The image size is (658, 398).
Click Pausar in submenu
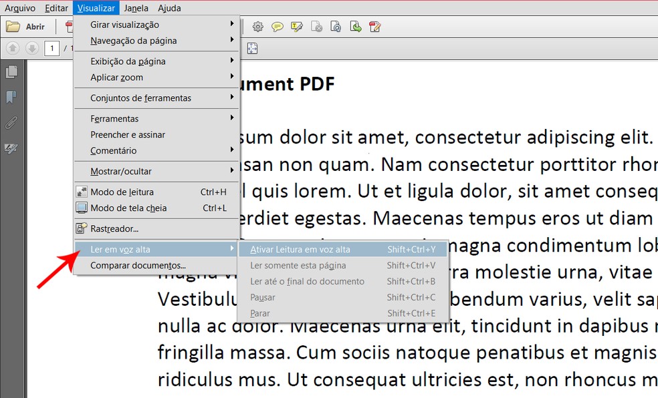click(x=343, y=297)
